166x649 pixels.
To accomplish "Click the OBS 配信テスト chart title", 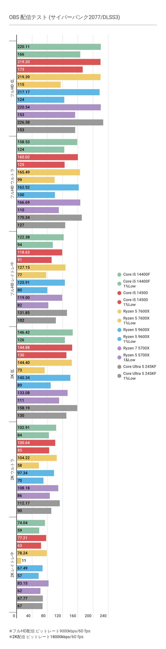I will coord(64,17).
